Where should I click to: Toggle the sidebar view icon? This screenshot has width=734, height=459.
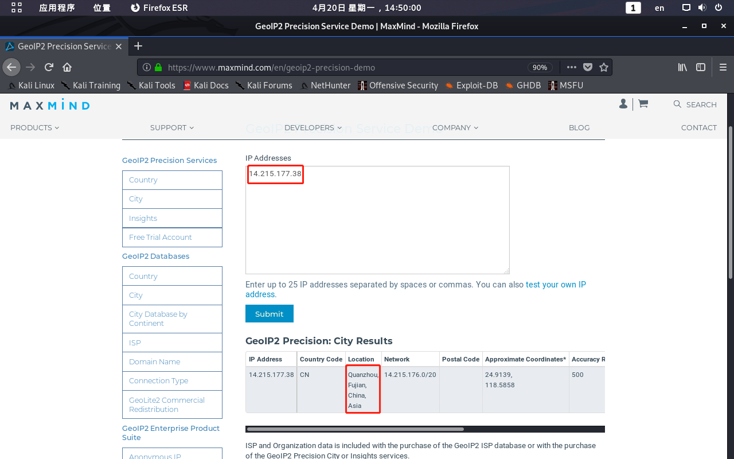(x=701, y=67)
